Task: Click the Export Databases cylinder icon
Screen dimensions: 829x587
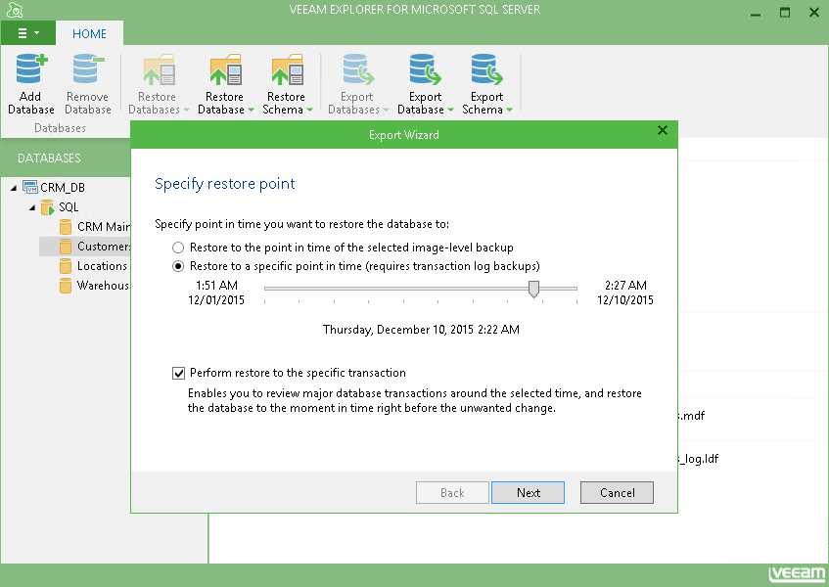Action: pos(358,69)
